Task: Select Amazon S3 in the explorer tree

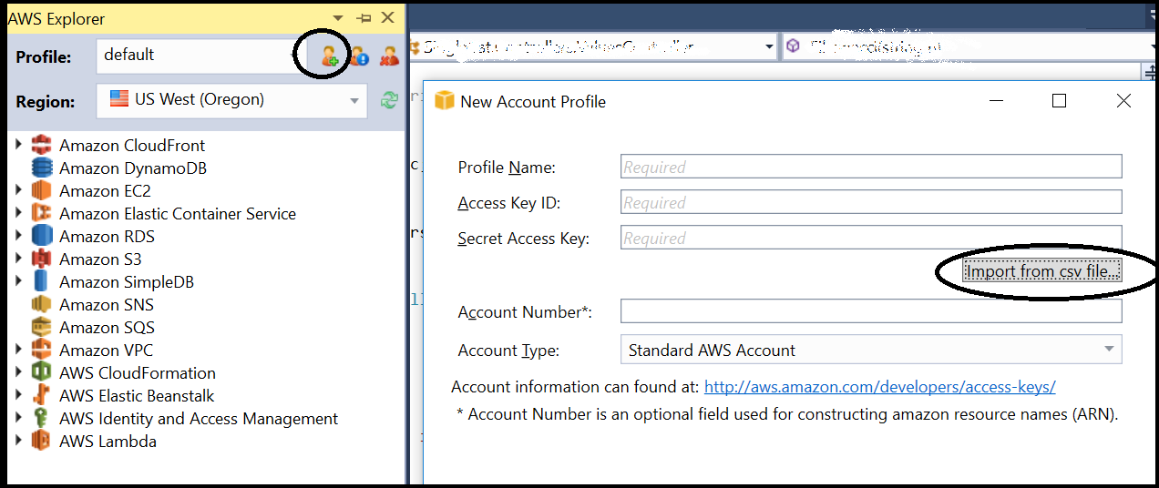Action: point(100,259)
